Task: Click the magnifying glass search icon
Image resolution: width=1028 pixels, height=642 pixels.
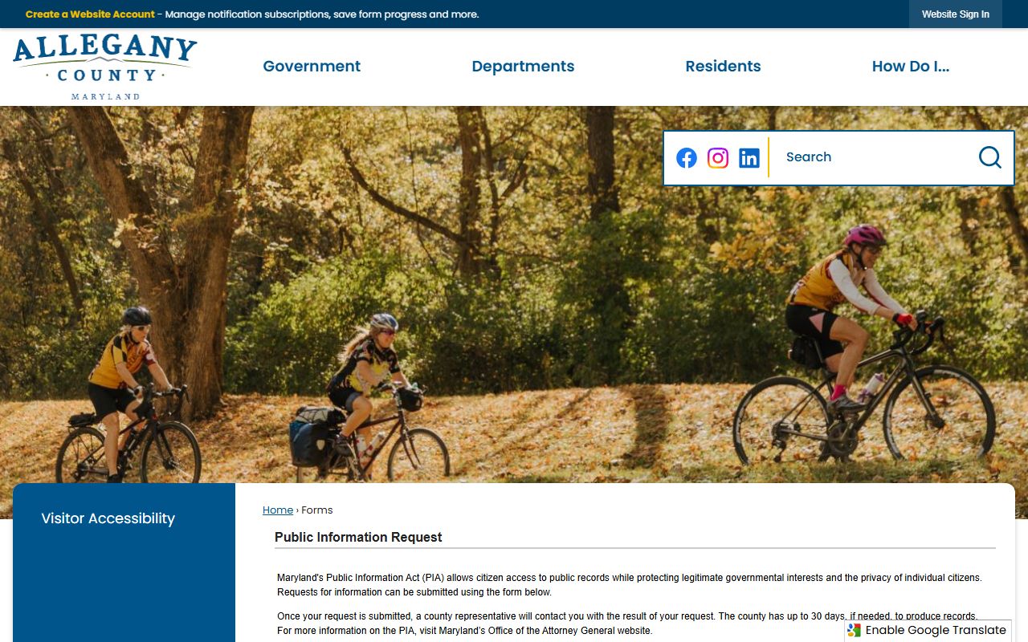Action: coord(990,157)
